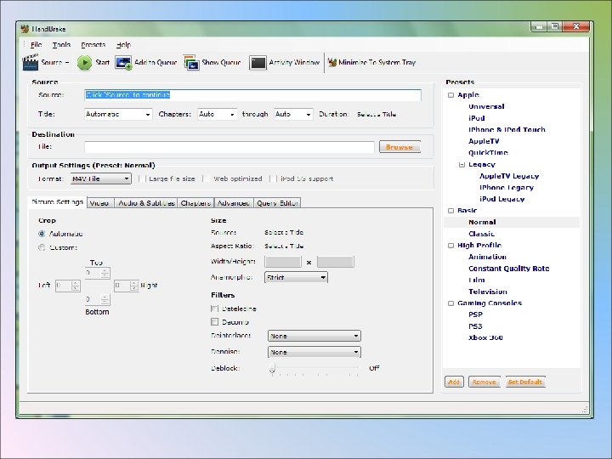Open the through chapter end dropdown
612x459 pixels.
[293, 115]
